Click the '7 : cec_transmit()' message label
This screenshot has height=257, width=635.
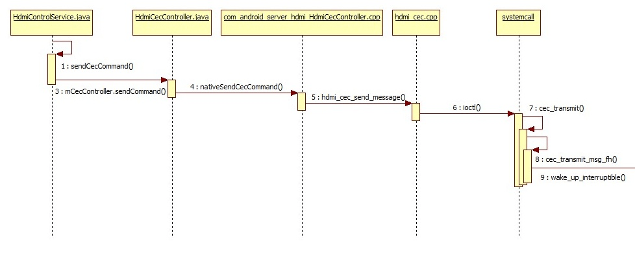(x=556, y=108)
